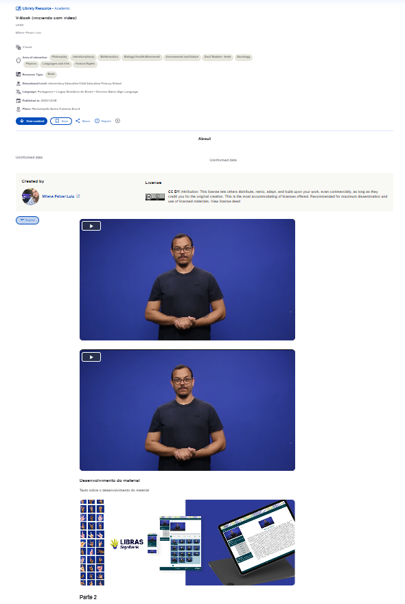The image size is (405, 604).
Task: Click the Language translate icon
Action: click(x=18, y=92)
